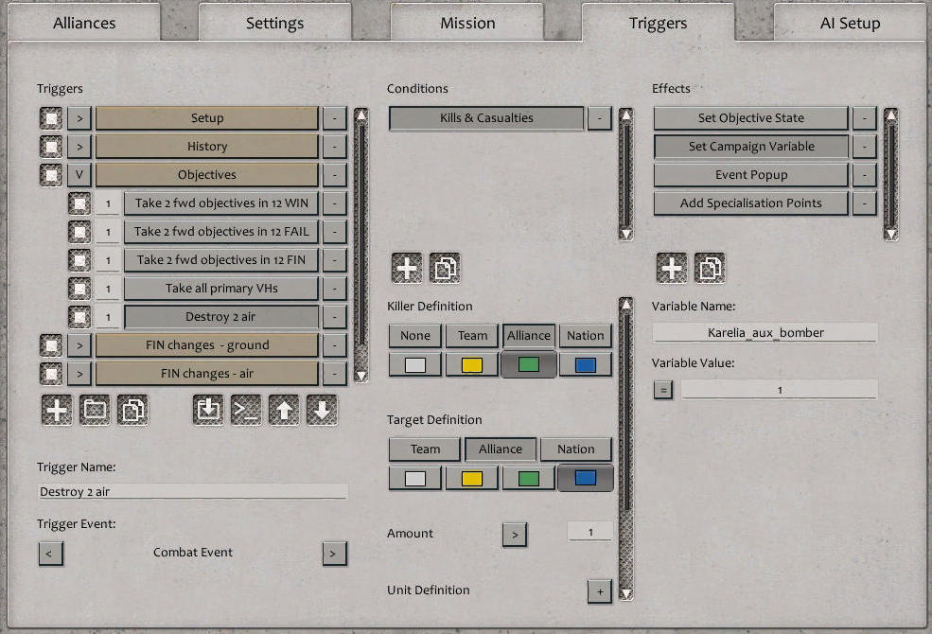Move selected trigger up

(284, 410)
